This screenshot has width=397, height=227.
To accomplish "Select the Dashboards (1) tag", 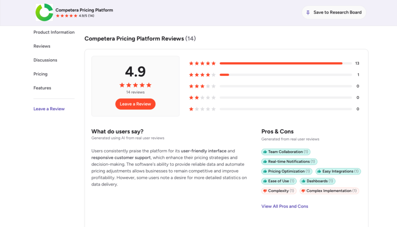I will point(318,181).
